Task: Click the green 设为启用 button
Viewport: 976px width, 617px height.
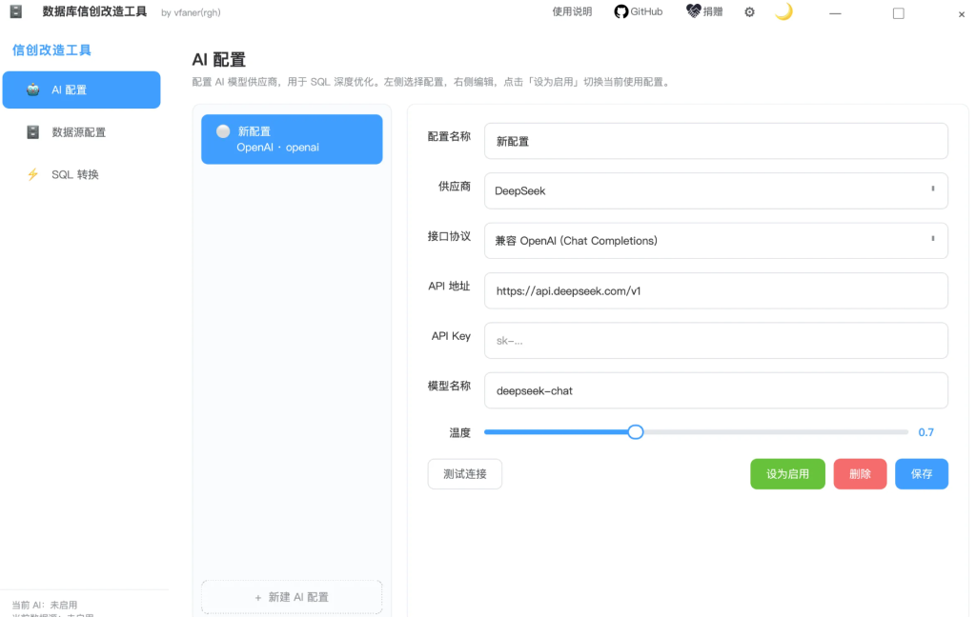Action: pos(787,474)
